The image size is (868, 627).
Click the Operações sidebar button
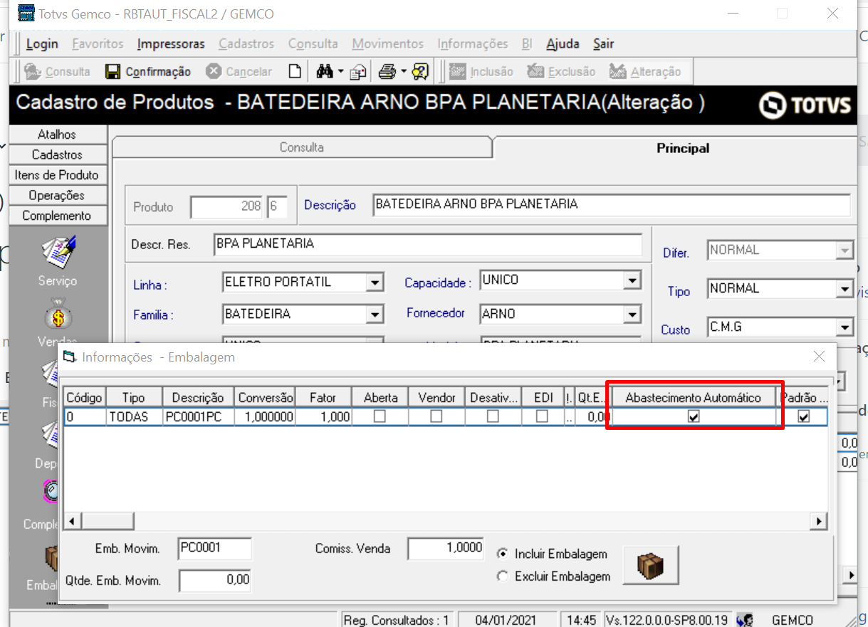[x=57, y=195]
